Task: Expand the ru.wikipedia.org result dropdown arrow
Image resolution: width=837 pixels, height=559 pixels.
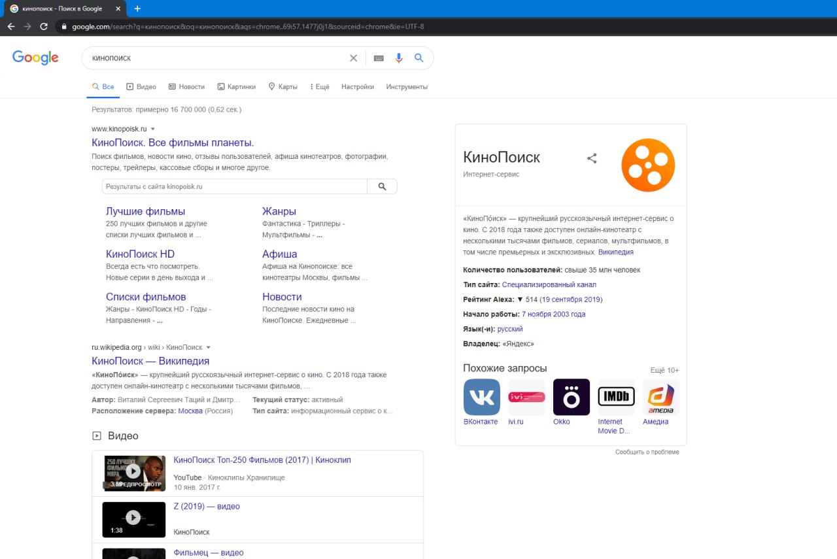Action: coord(209,347)
